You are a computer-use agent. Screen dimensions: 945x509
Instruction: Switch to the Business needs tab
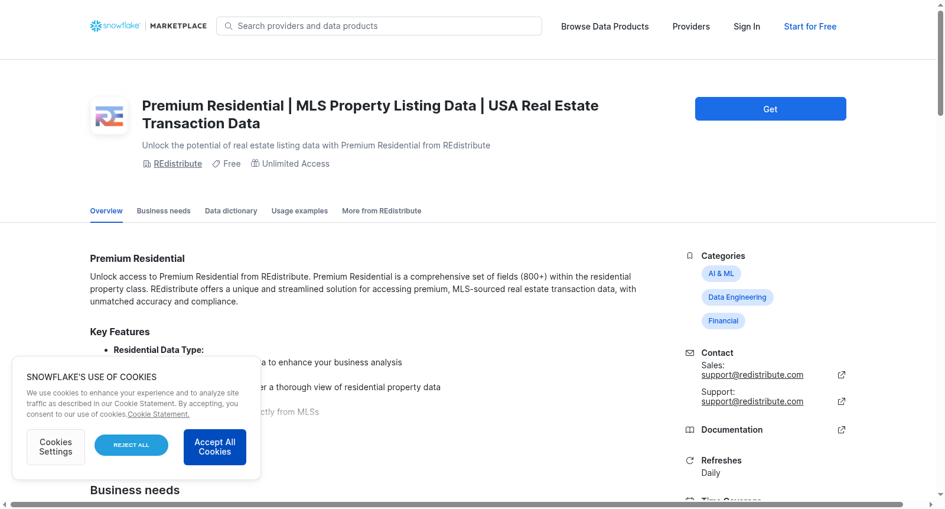tap(164, 211)
